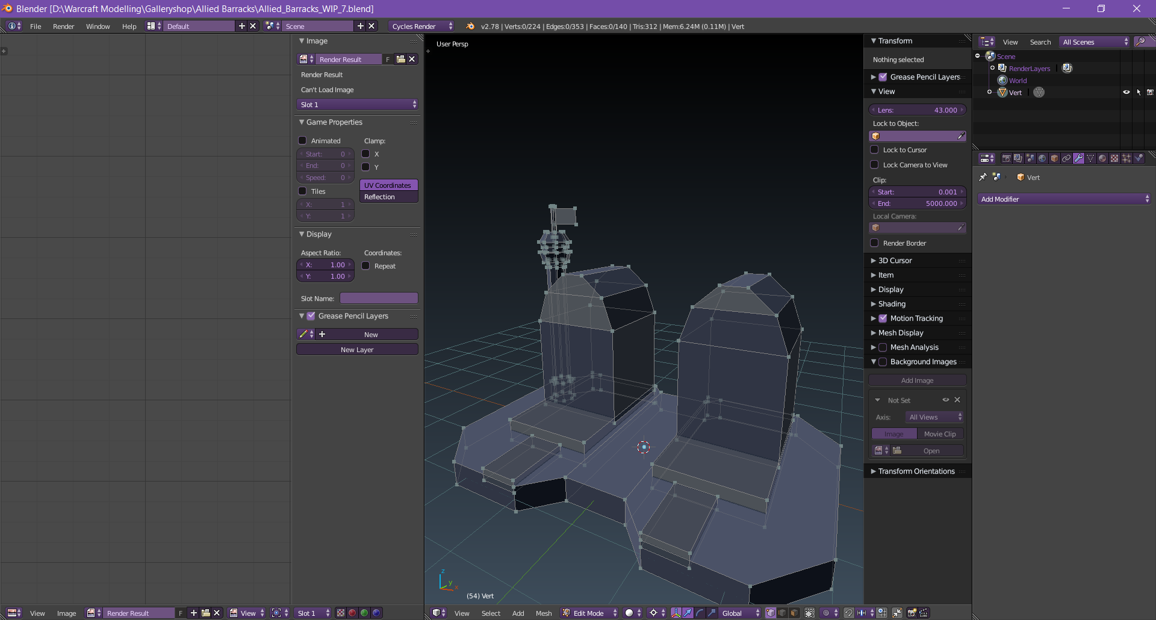Open the Add Modifier dropdown
Viewport: 1156px width, 620px height.
pos(1064,199)
